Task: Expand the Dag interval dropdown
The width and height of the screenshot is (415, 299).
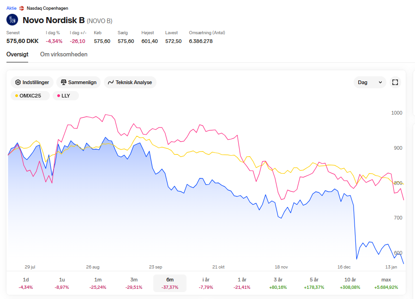Action: 370,82
